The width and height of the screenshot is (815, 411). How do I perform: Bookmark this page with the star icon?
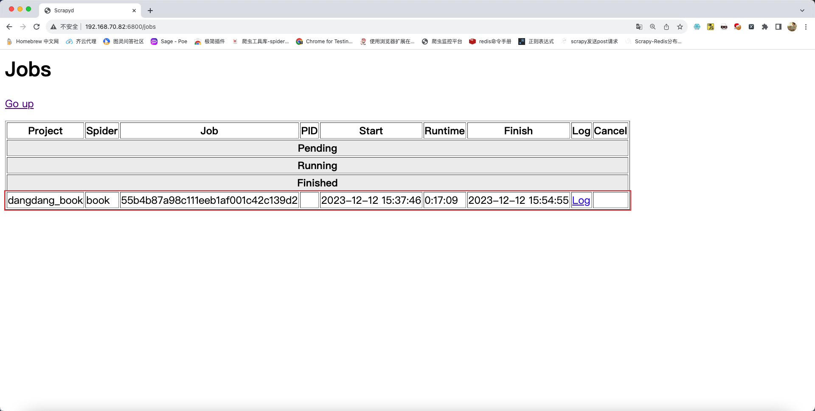pos(680,27)
